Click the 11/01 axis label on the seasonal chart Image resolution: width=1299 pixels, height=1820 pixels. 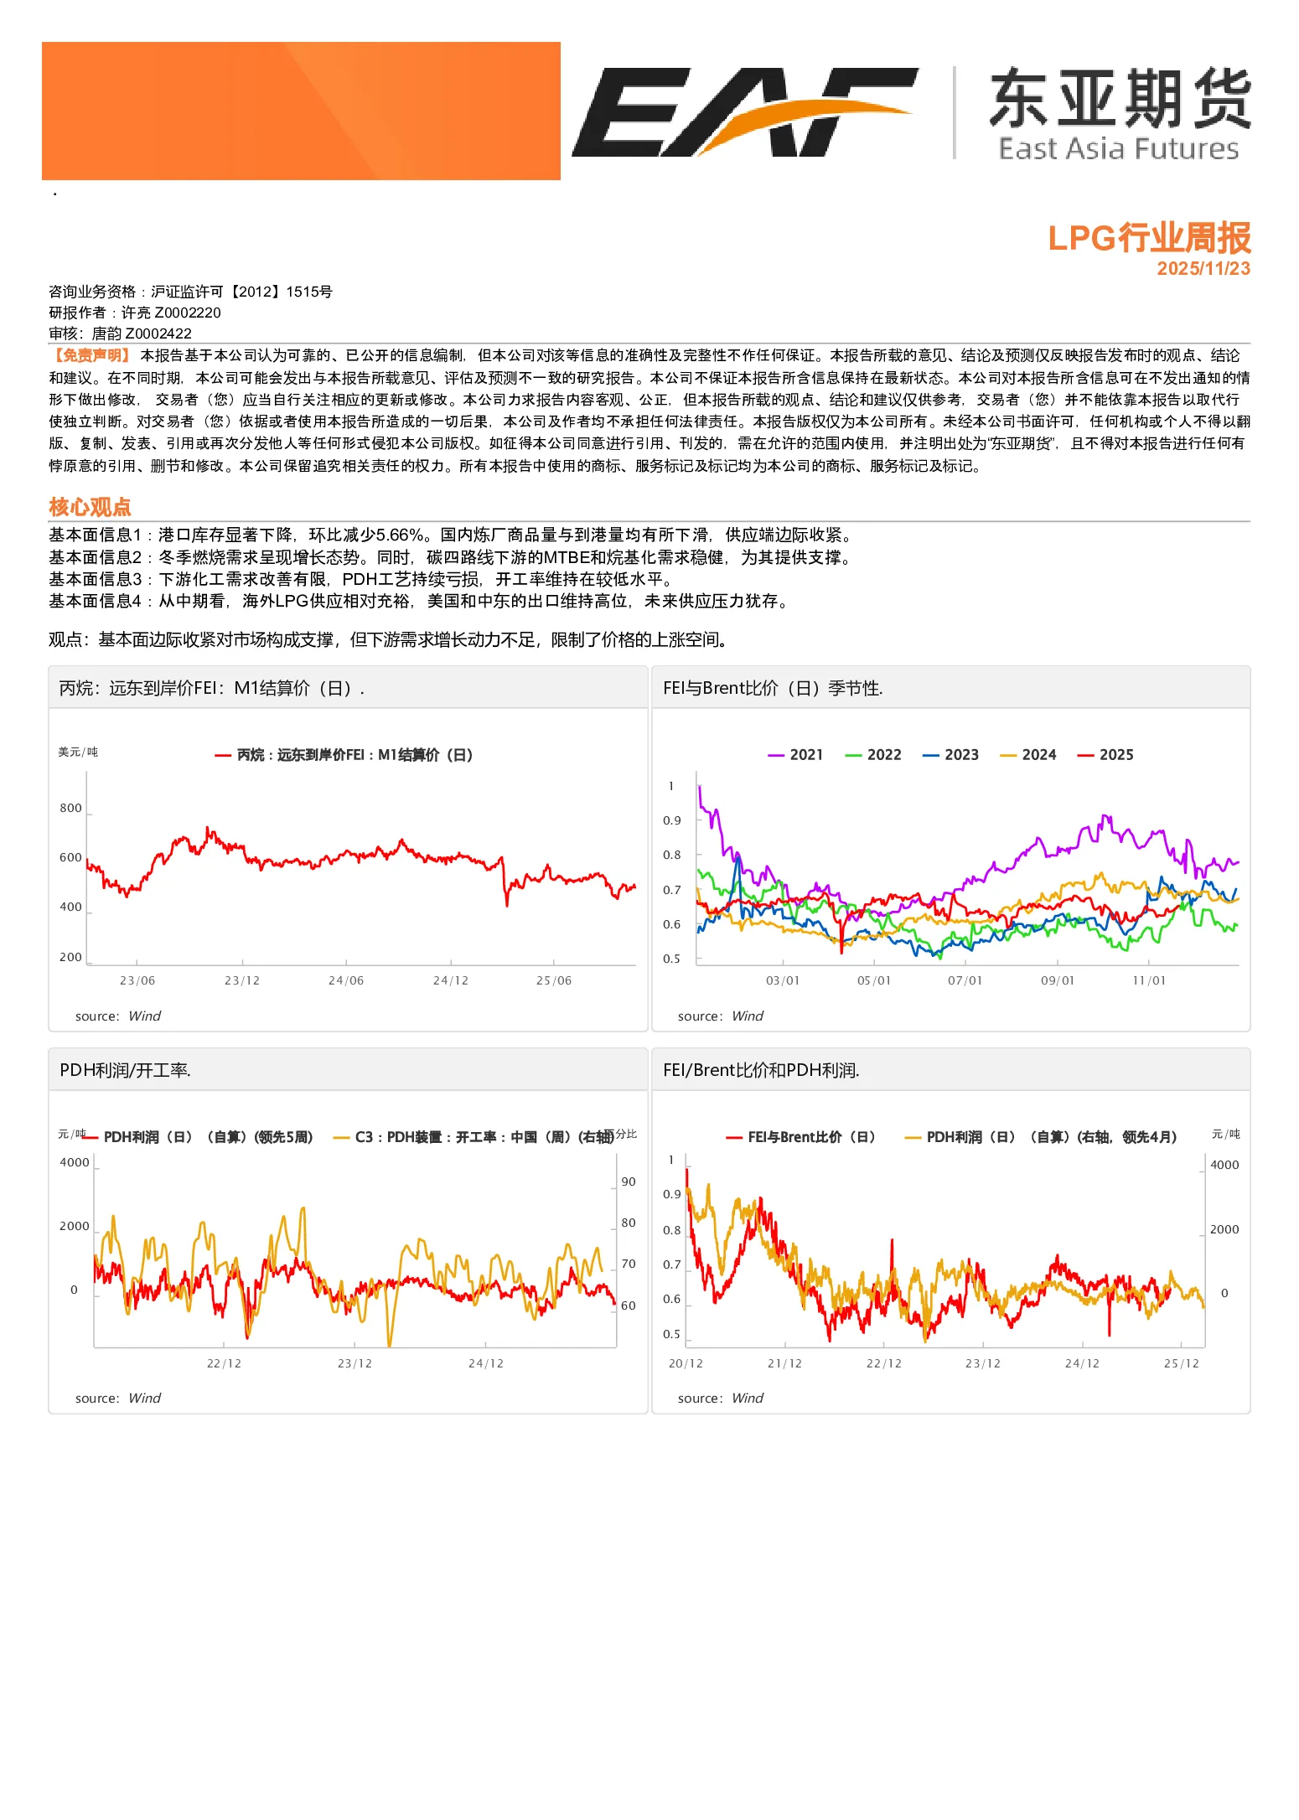(1149, 980)
